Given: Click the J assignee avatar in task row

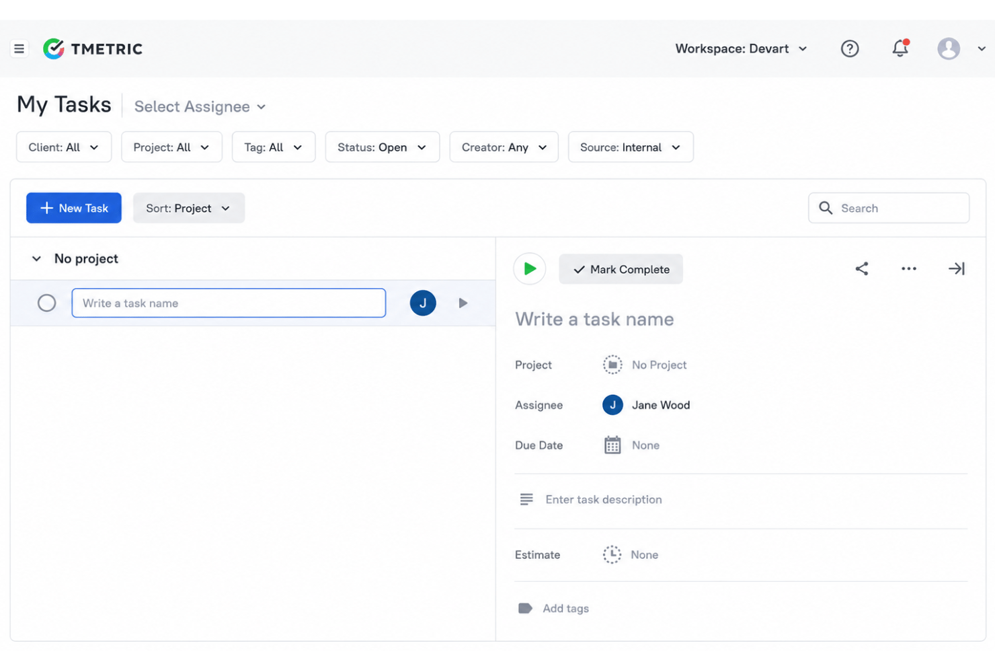Looking at the screenshot, I should tap(423, 303).
